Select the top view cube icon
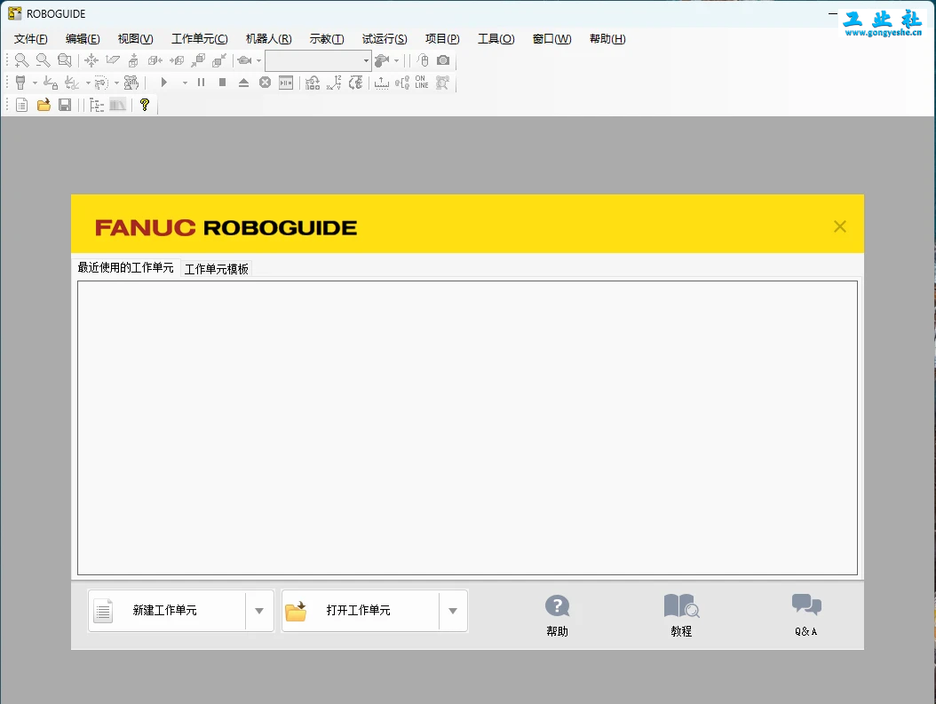The height and width of the screenshot is (704, 936). click(x=134, y=60)
